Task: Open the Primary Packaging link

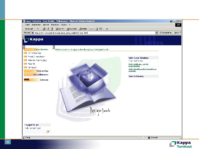Action: (x=37, y=60)
